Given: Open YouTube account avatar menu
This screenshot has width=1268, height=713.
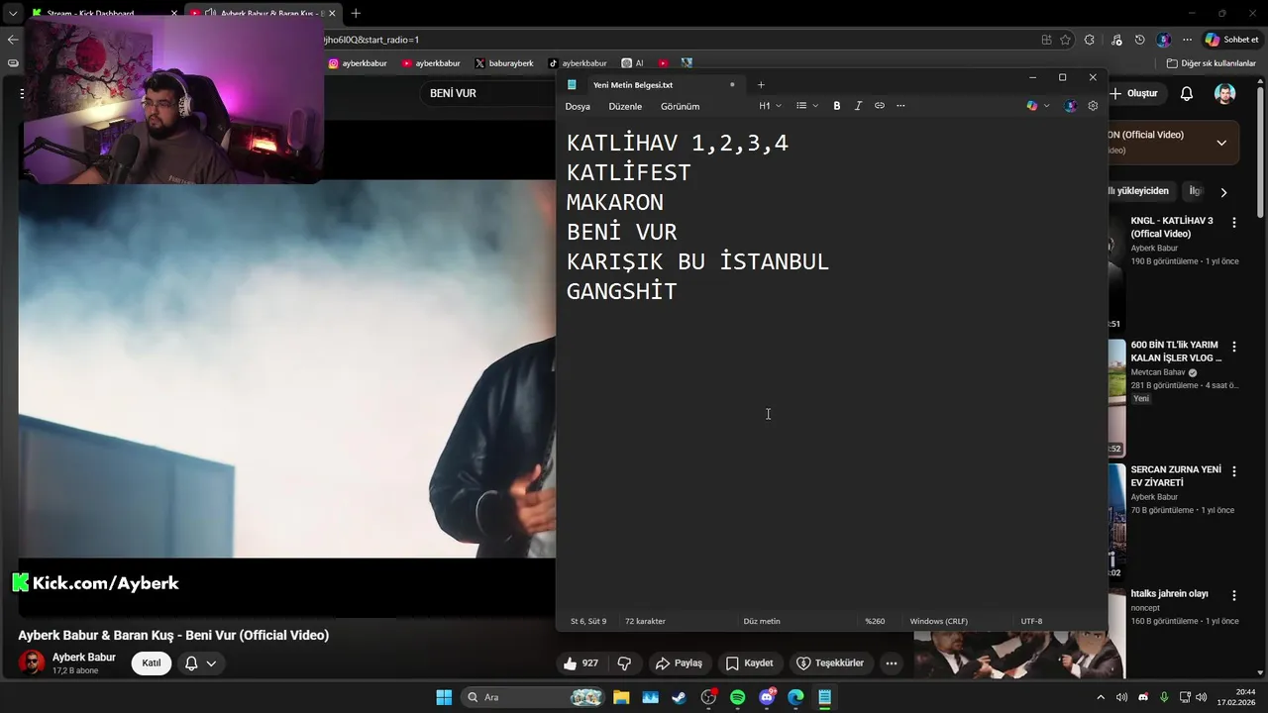Looking at the screenshot, I should (x=1225, y=93).
